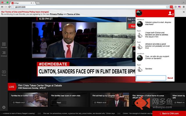Click the US flag extension icon

[180, 7]
